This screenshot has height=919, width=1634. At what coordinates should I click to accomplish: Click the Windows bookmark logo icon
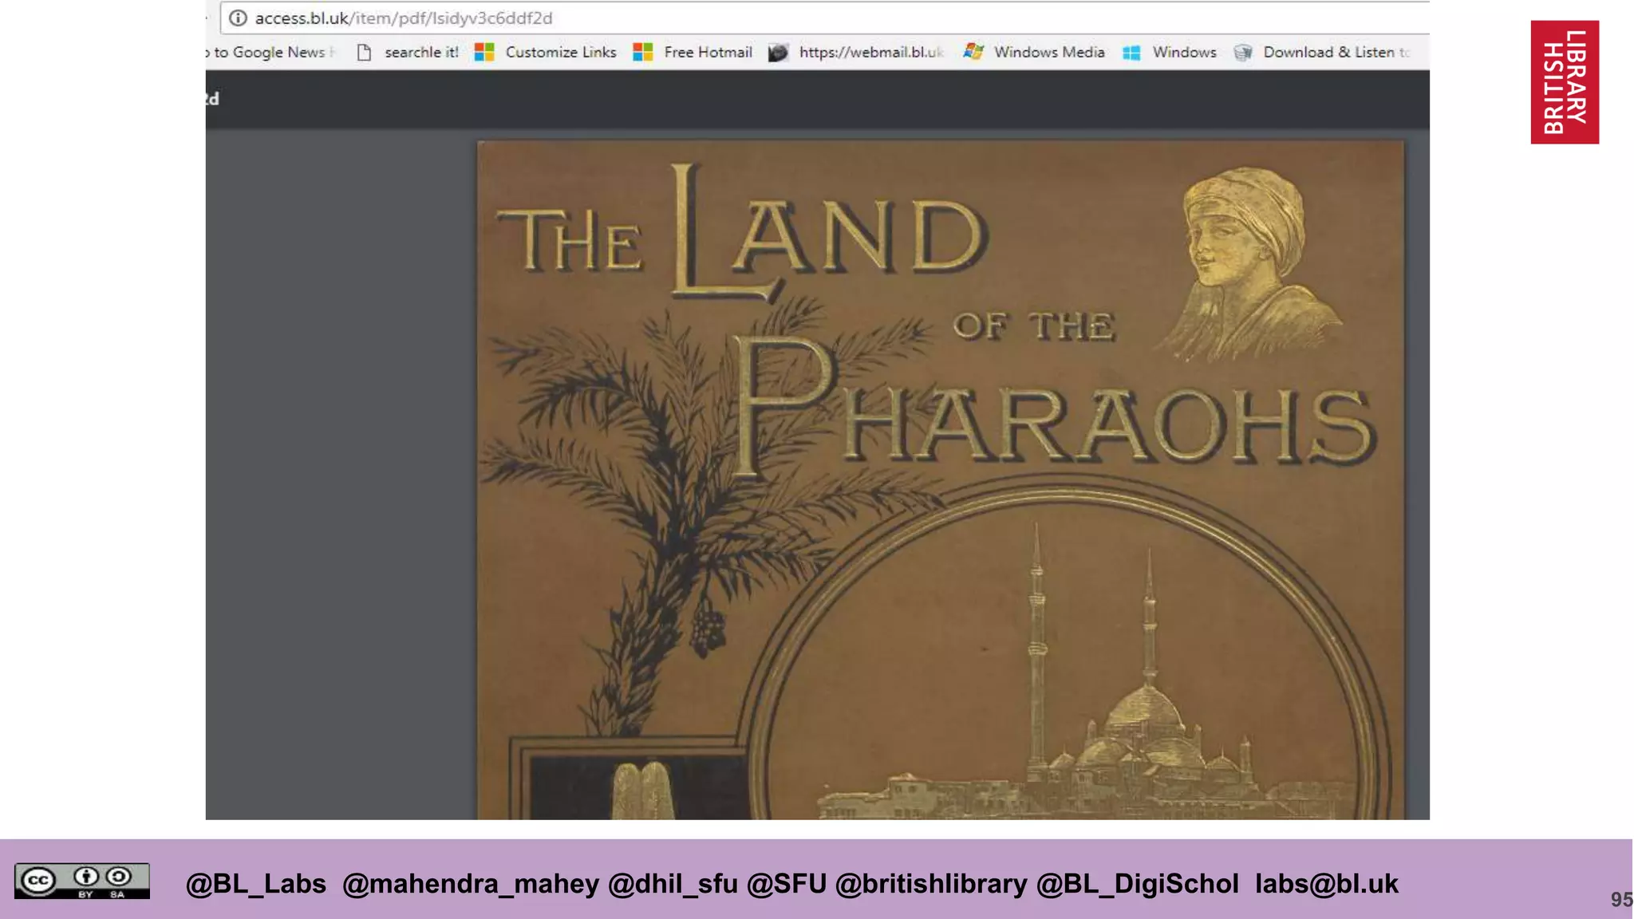click(x=1131, y=53)
